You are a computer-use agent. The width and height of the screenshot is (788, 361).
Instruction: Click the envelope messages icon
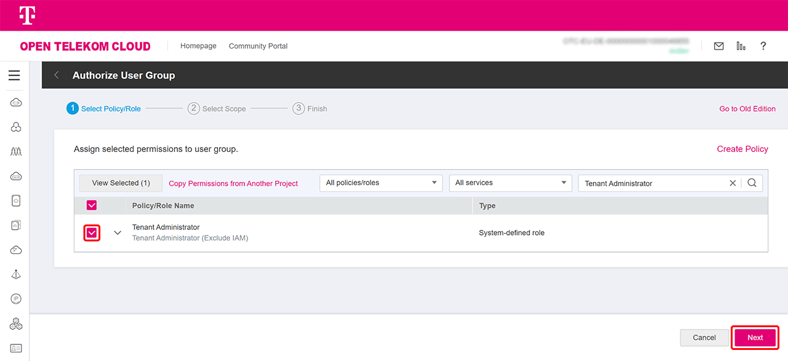(x=718, y=46)
